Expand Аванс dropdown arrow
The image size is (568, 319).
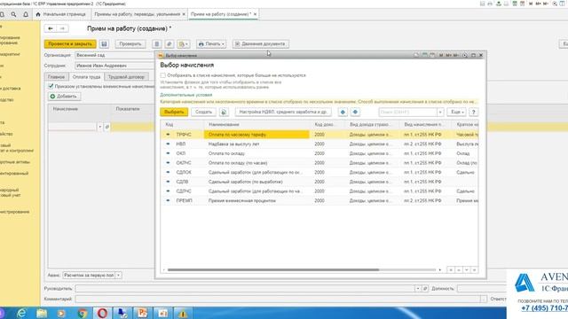(x=118, y=276)
